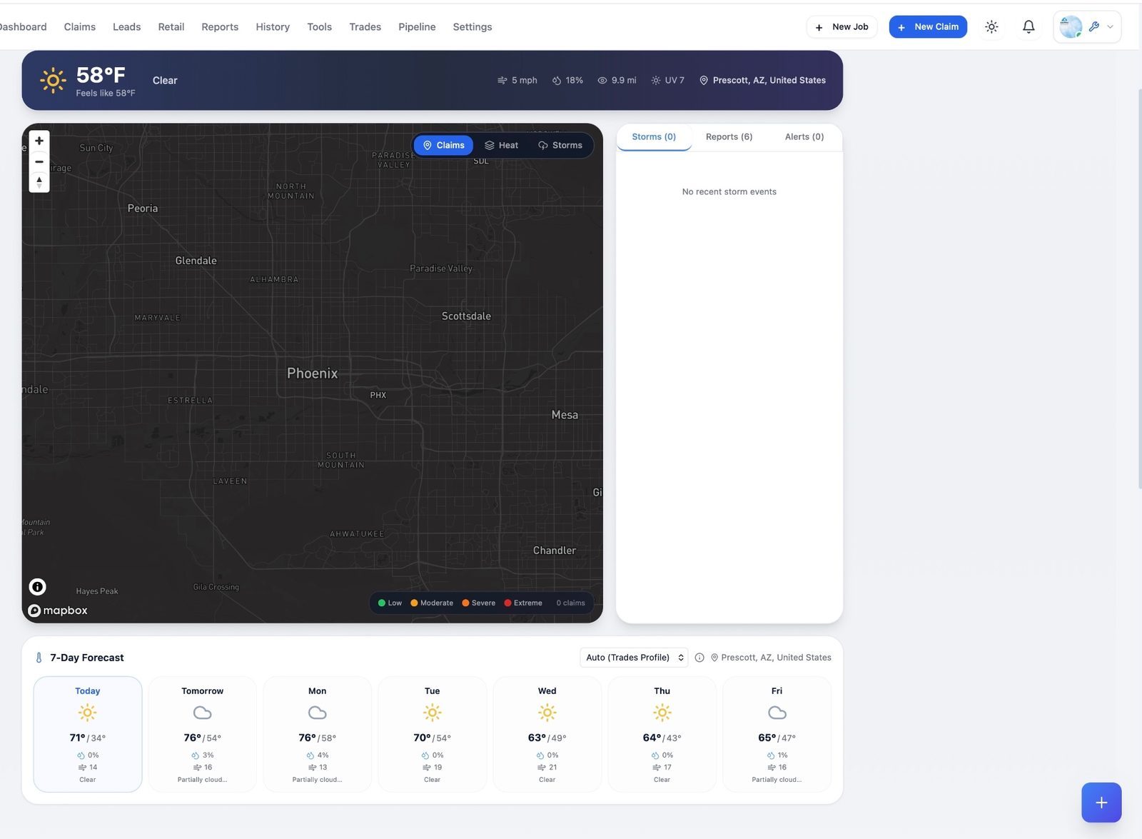Switch map to Heat layer
The width and height of the screenshot is (1142, 839).
click(501, 146)
